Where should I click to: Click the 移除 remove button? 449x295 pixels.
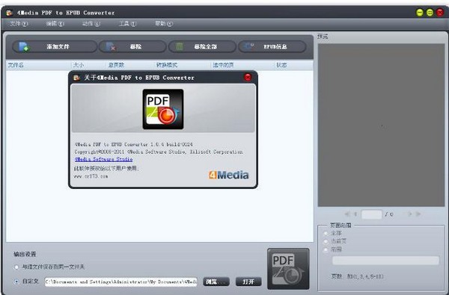(132, 46)
